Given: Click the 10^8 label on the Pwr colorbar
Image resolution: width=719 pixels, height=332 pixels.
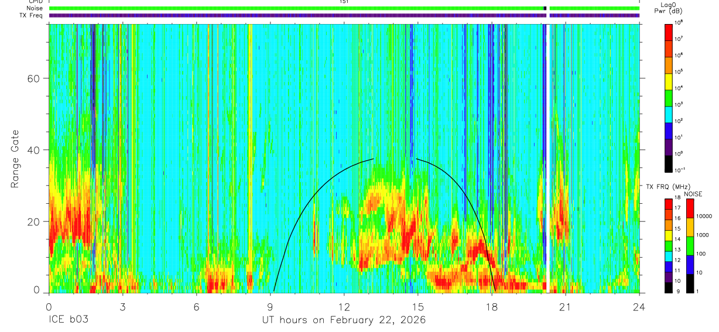Looking at the screenshot, I should click(x=680, y=22).
